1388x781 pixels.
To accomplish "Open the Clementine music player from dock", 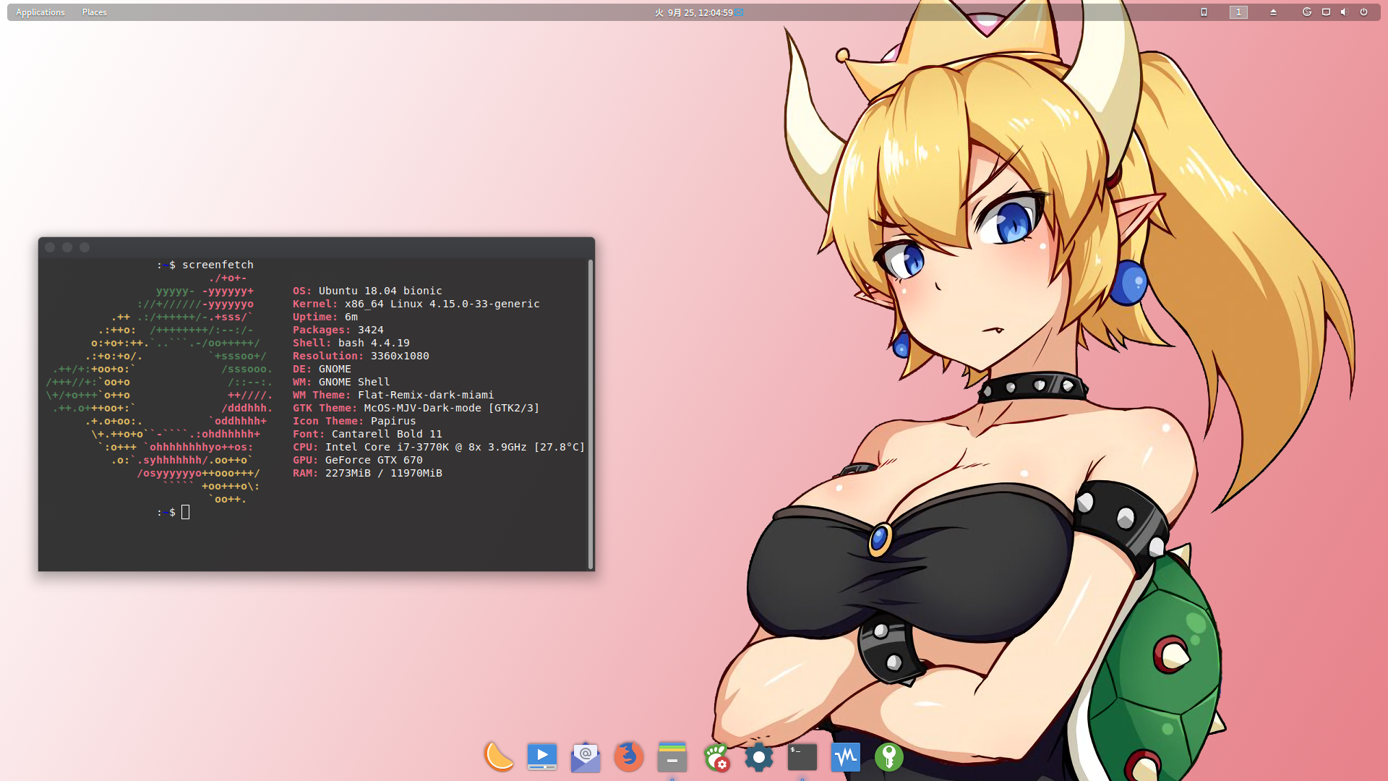I will (499, 757).
